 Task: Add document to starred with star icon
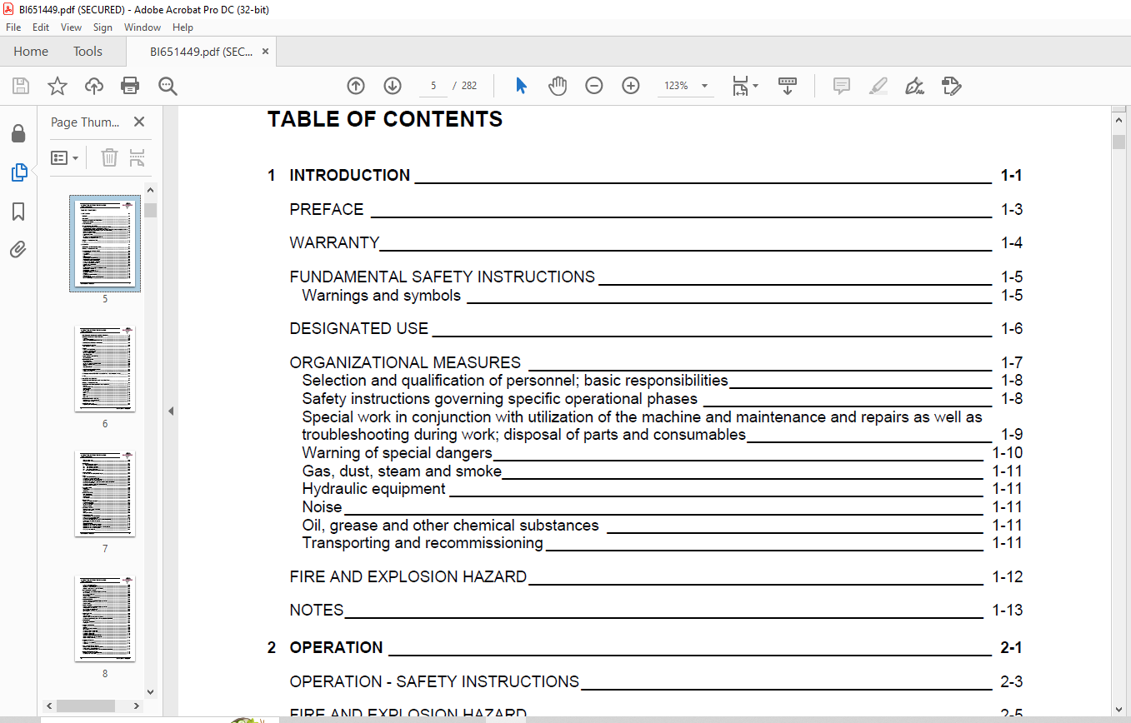pos(58,86)
